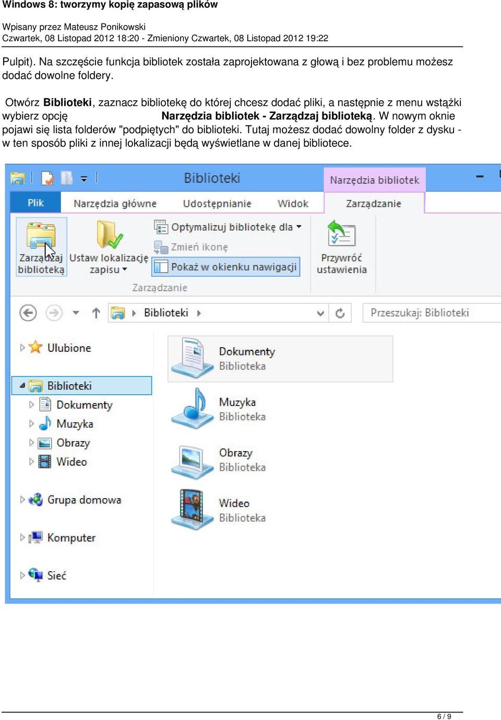Open the Optymalizuj bibliotekę dla dropdown arrow
501x720 pixels.
pos(299,227)
